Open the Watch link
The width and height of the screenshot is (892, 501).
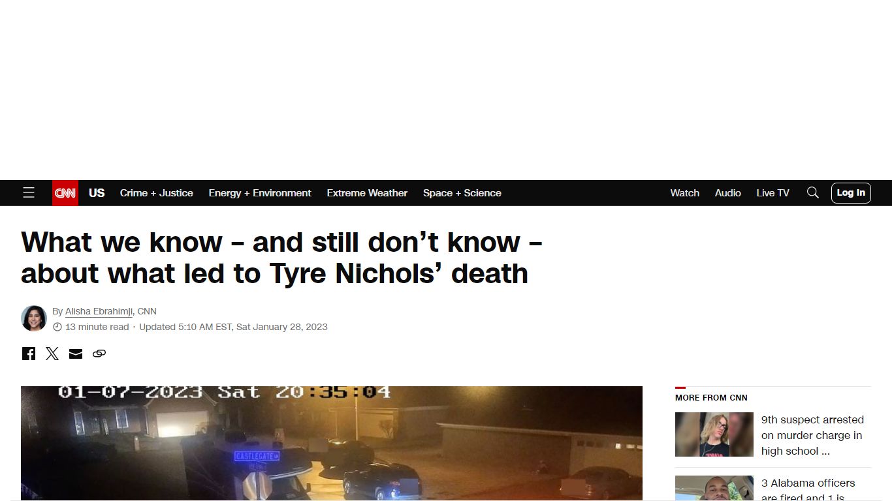685,193
